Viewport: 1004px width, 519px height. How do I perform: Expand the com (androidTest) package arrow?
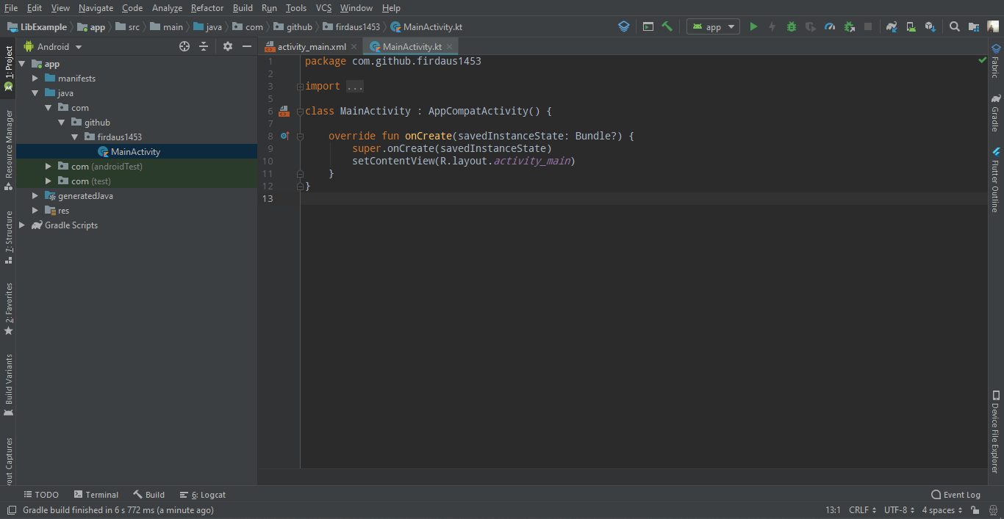click(x=49, y=167)
